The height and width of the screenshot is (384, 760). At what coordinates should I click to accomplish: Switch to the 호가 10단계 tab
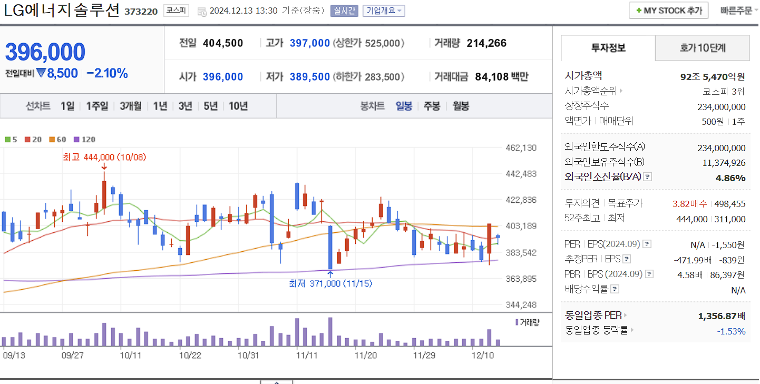(x=702, y=48)
